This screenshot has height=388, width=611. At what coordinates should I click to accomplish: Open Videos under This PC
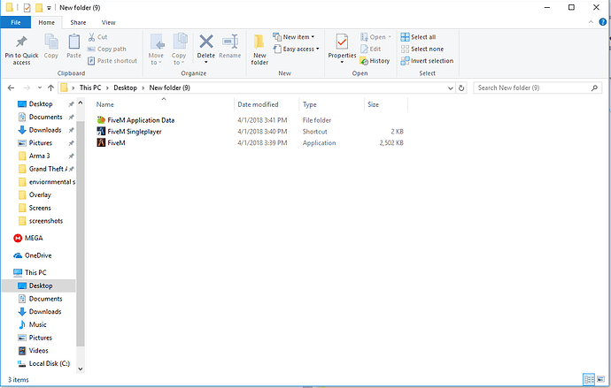tap(39, 351)
